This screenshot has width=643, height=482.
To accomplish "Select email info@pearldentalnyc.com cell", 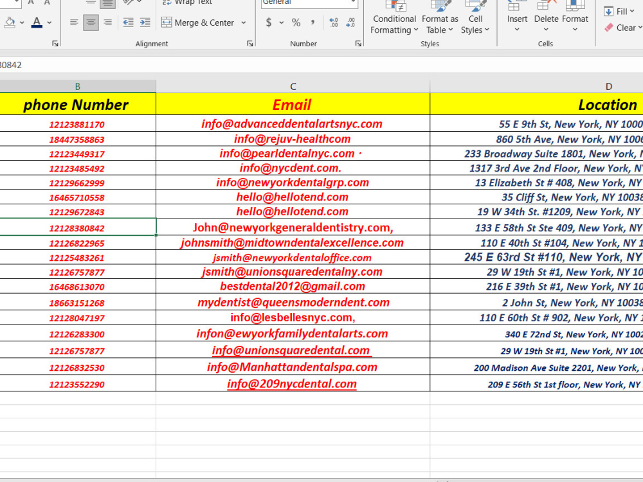I will pyautogui.click(x=293, y=154).
